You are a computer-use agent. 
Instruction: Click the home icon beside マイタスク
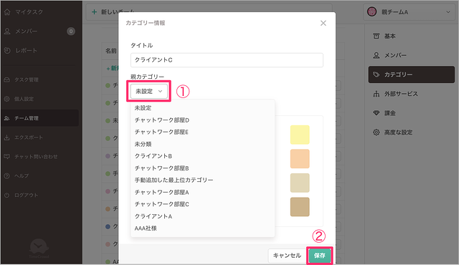click(7, 12)
